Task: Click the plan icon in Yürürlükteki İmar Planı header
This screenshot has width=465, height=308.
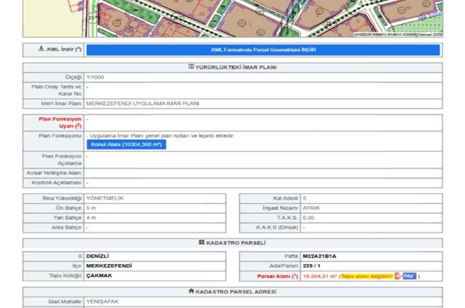Action: tap(191, 67)
